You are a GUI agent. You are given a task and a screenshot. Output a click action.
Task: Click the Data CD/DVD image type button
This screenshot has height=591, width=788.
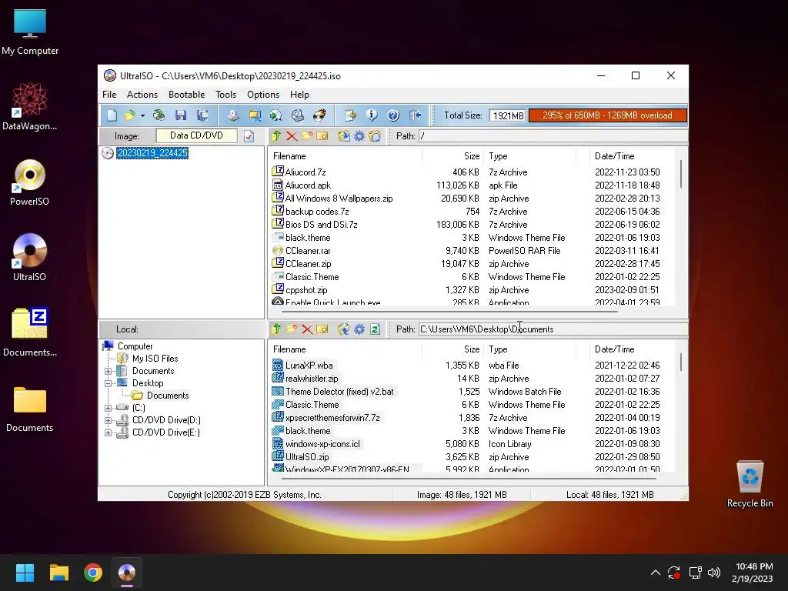[196, 135]
